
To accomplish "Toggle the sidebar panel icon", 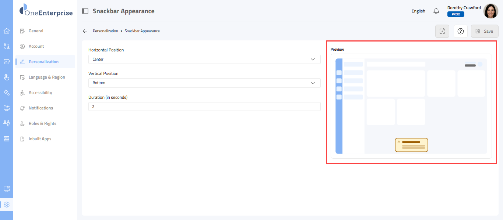I will click(x=85, y=11).
